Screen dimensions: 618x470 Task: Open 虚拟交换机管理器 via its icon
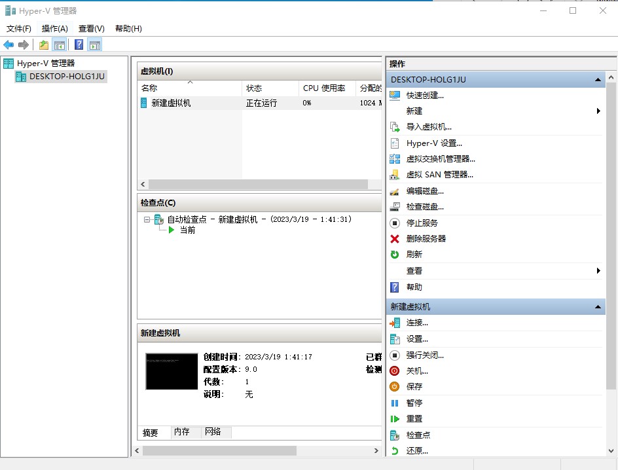click(x=395, y=159)
